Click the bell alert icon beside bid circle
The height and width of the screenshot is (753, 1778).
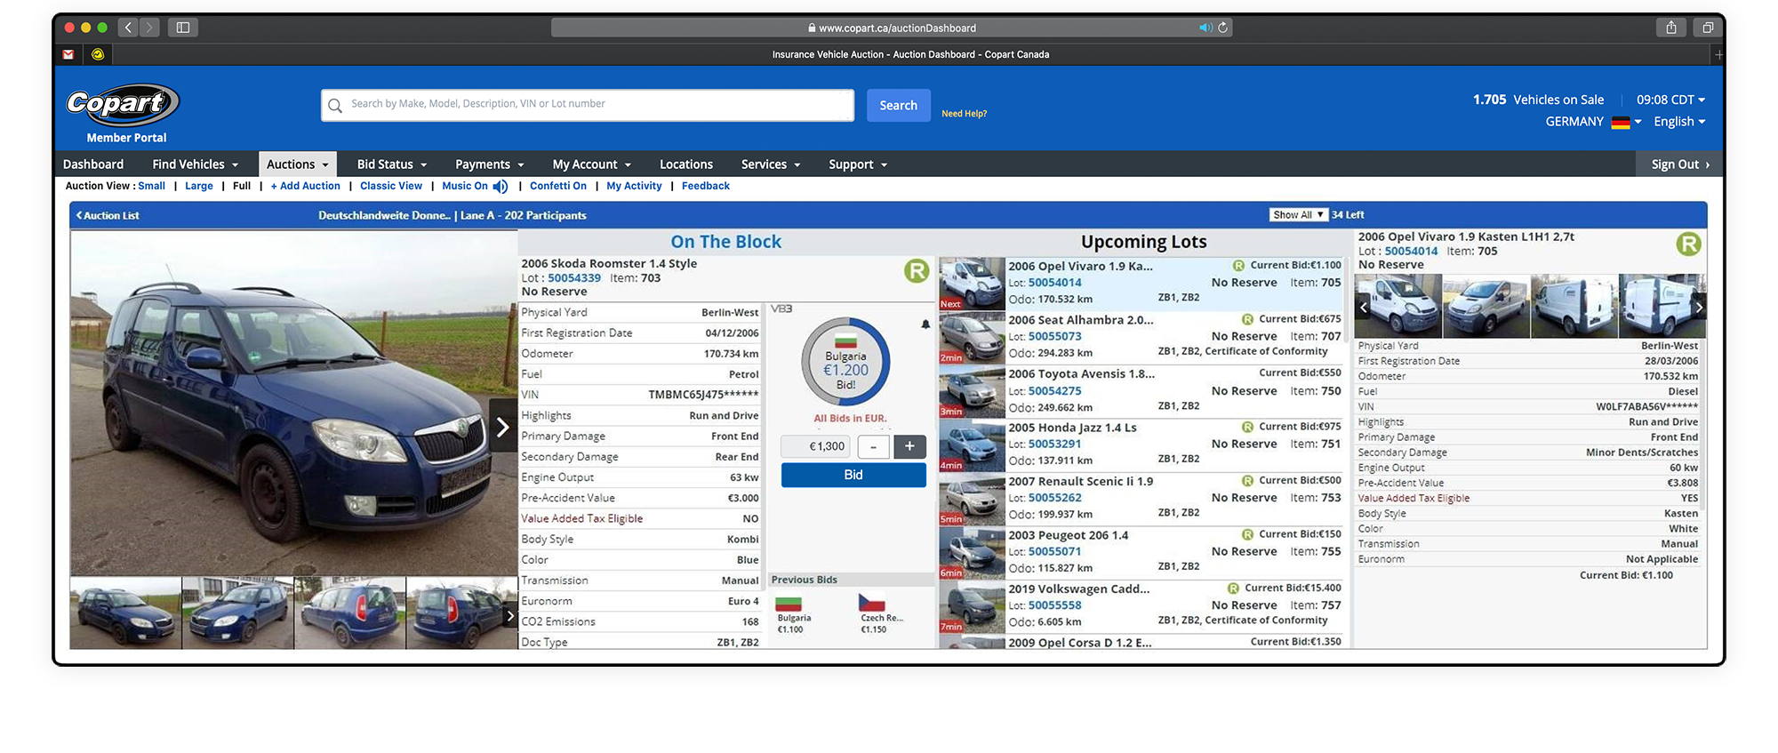(925, 324)
